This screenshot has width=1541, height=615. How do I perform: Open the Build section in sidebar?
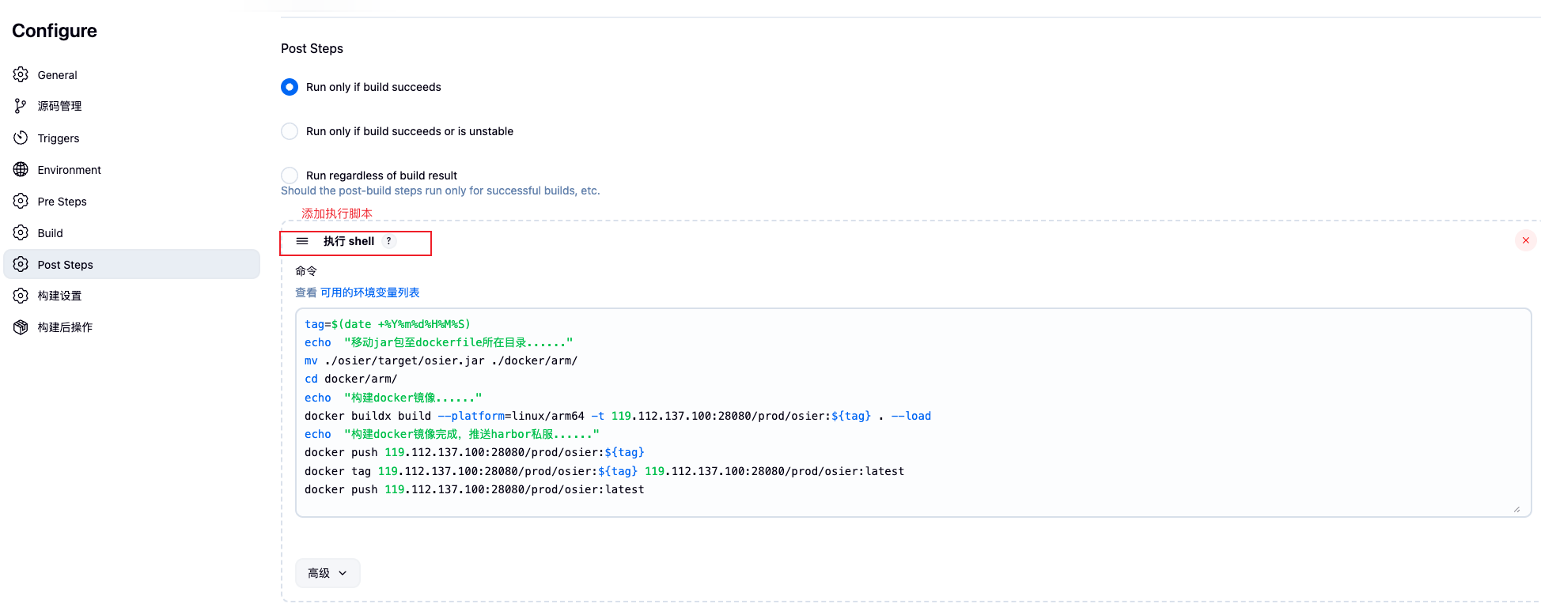click(x=51, y=233)
